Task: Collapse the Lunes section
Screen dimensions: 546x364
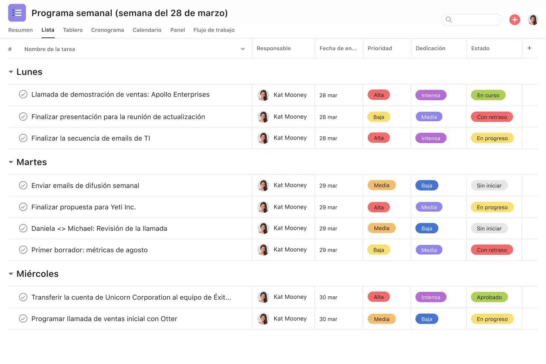Action: pyautogui.click(x=10, y=72)
